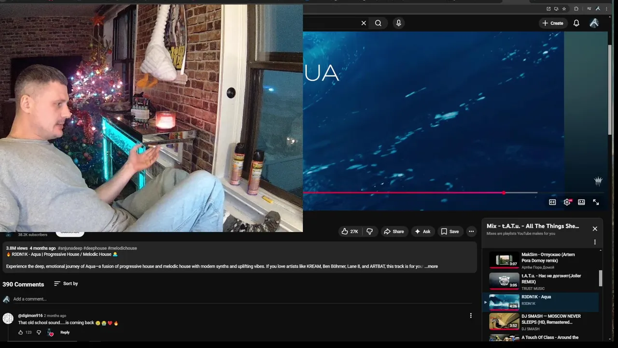Screen dimensions: 618x348
Task: Dislike the digimon916 comment
Action: point(39,333)
